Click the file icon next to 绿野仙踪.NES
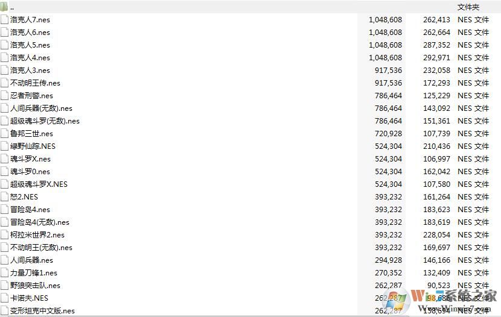This screenshot has height=317, width=501. (x=4, y=146)
